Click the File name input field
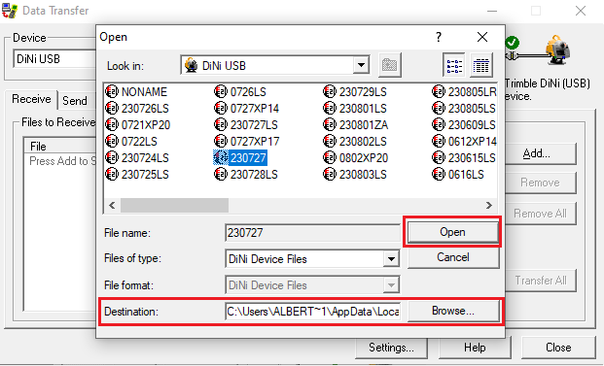This screenshot has height=366, width=604. click(x=312, y=233)
